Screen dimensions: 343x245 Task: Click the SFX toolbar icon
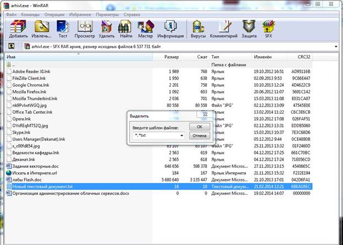tap(269, 26)
